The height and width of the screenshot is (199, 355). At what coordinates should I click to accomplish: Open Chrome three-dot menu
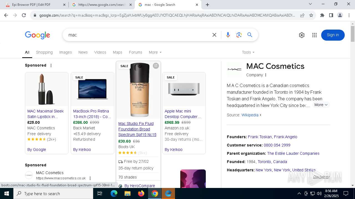[x=349, y=15]
